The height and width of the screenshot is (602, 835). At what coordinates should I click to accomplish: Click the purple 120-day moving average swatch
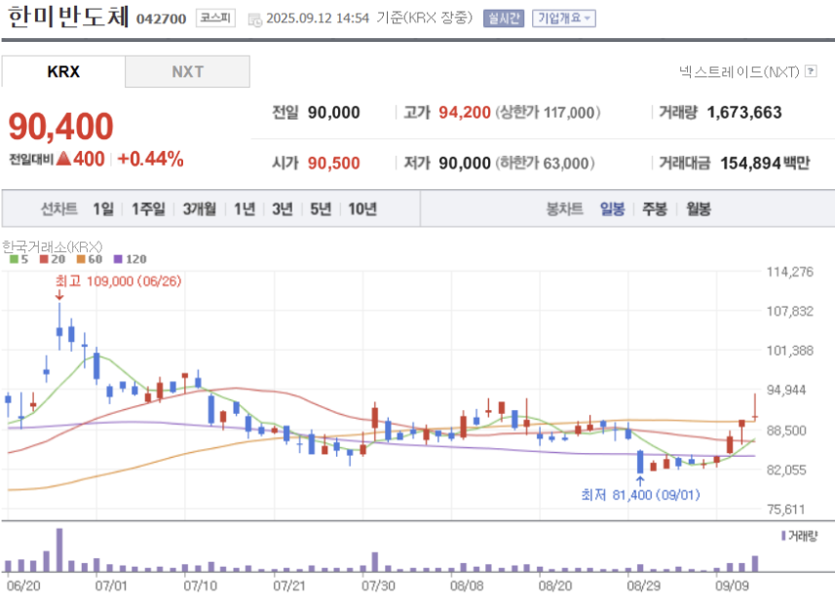[x=118, y=259]
